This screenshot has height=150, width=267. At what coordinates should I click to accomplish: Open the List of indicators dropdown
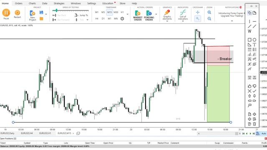tap(183, 16)
